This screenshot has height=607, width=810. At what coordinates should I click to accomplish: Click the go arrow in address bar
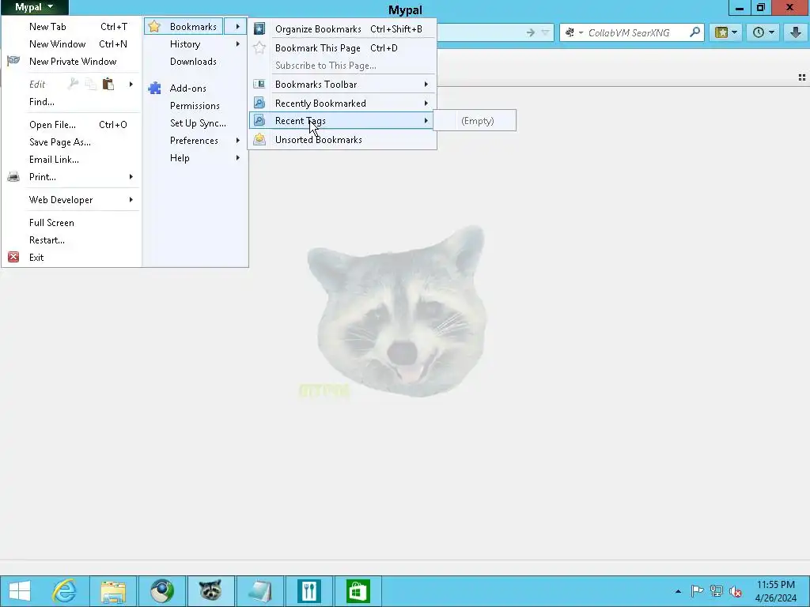(x=531, y=32)
